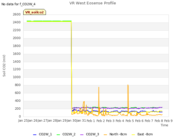Click the CO2W_2 legend label
The image size is (186, 140).
tap(69, 134)
